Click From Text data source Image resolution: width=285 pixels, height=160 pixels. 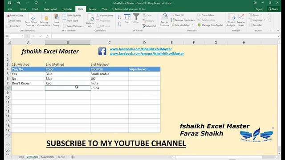coord(14,26)
